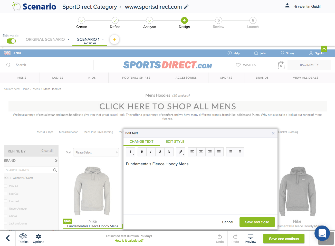Open the insert link dropdown
This screenshot has height=246, width=335.
181,152
